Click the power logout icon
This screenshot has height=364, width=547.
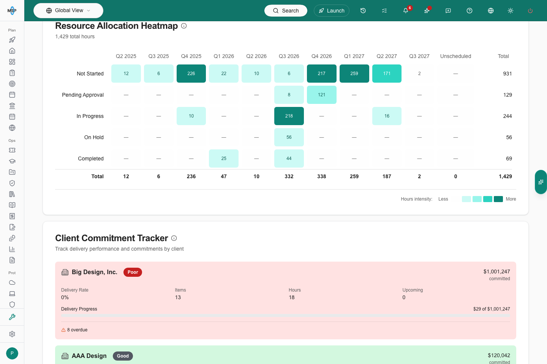pyautogui.click(x=530, y=11)
